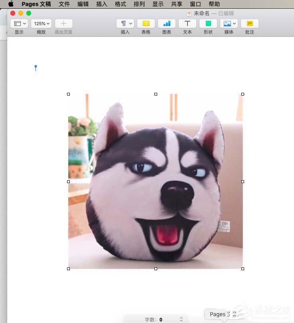Open the 文件 menu

tap(64, 4)
